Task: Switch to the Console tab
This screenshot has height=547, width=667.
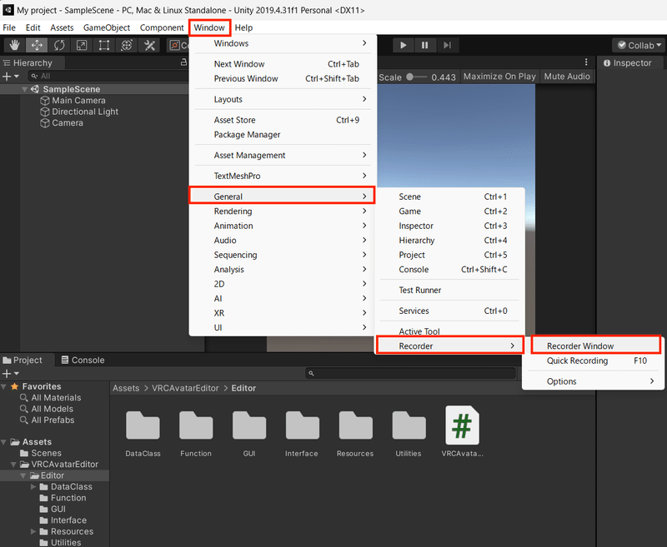Action: pos(83,361)
